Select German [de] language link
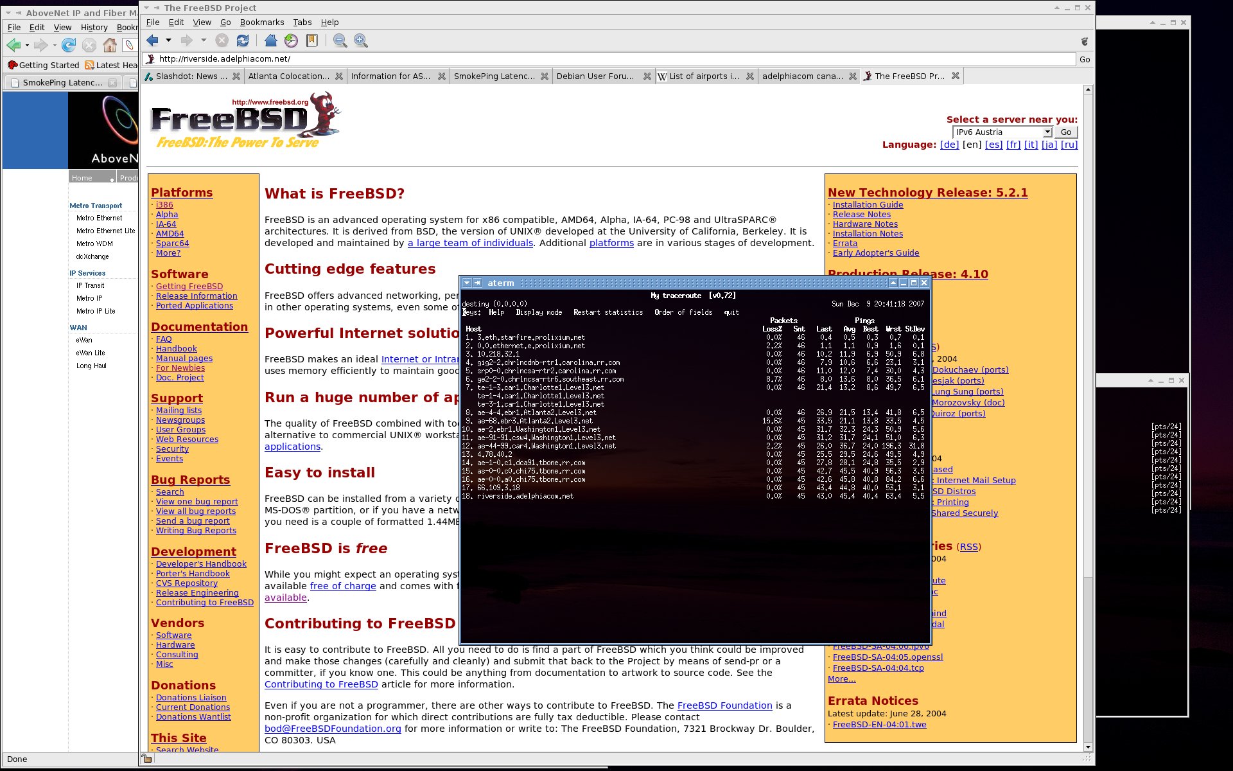Image resolution: width=1233 pixels, height=771 pixels. tap(949, 145)
